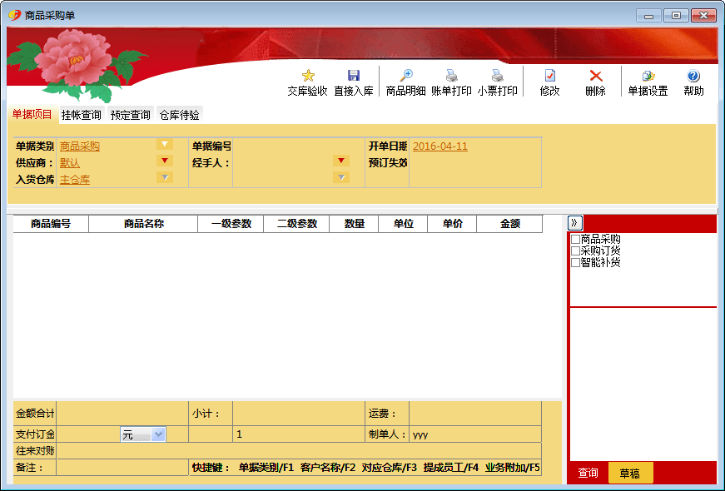Image resolution: width=725 pixels, height=491 pixels.
Task: Click the 账单打印 printer icon
Action: [x=451, y=76]
